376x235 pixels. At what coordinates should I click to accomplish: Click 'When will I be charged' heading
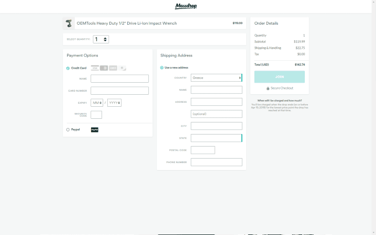pos(280,100)
